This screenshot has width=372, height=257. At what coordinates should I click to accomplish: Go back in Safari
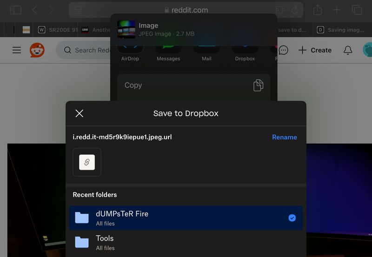point(34,10)
